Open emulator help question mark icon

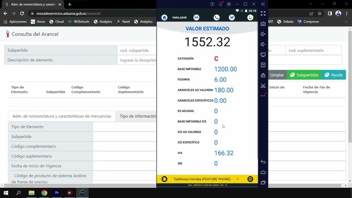tap(212, 4)
